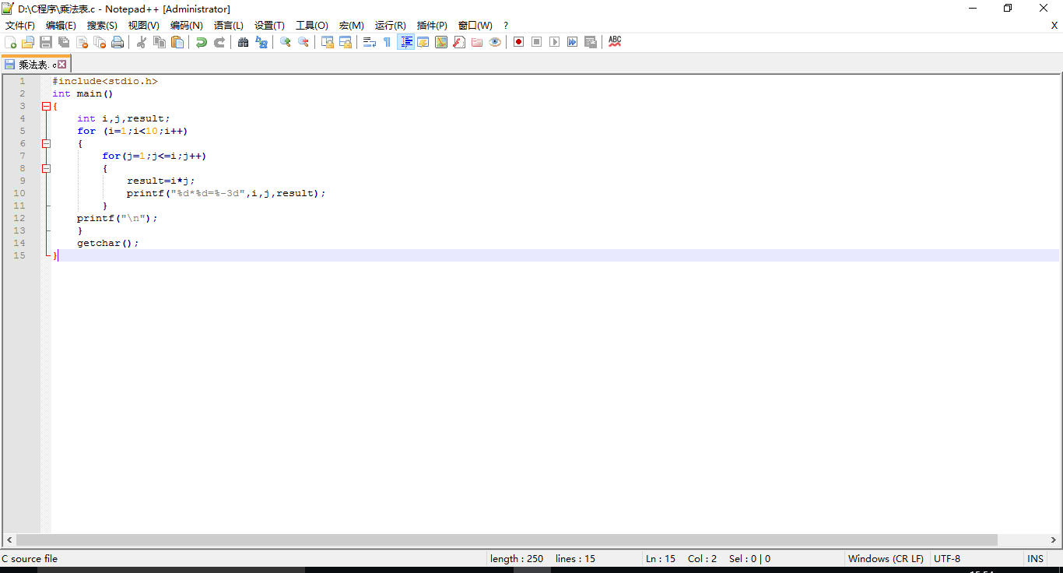Enable document monitoring with the eye icon
This screenshot has width=1063, height=573.
point(495,41)
